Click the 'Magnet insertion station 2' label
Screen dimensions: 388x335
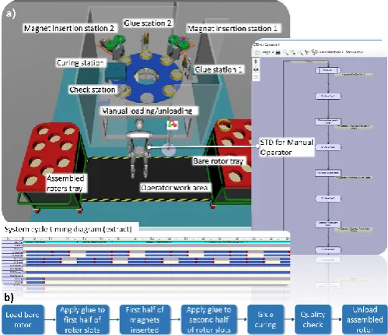click(x=69, y=28)
